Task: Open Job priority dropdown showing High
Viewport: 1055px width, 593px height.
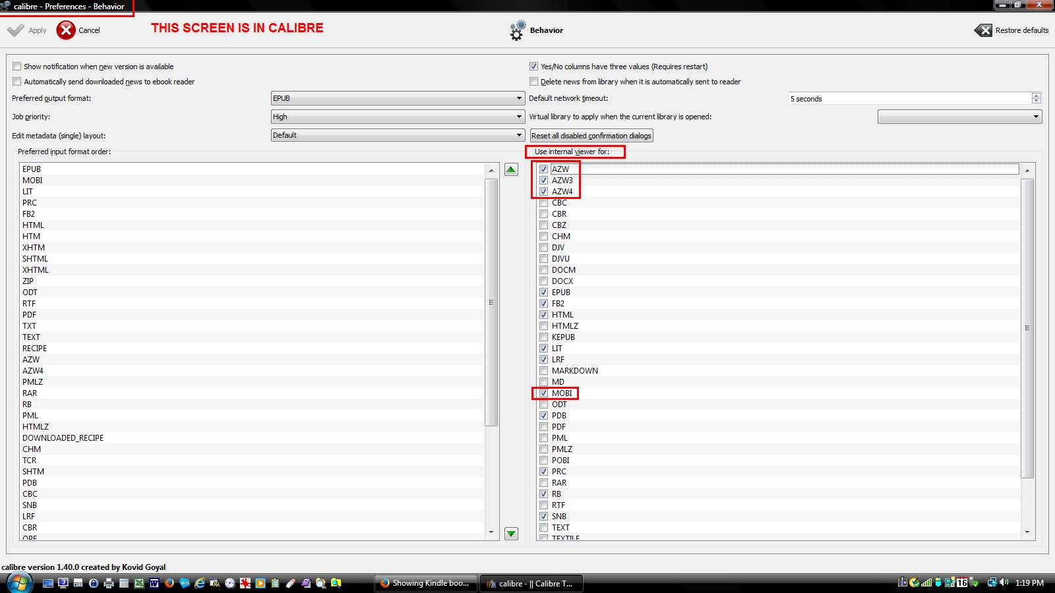Action: 398,117
